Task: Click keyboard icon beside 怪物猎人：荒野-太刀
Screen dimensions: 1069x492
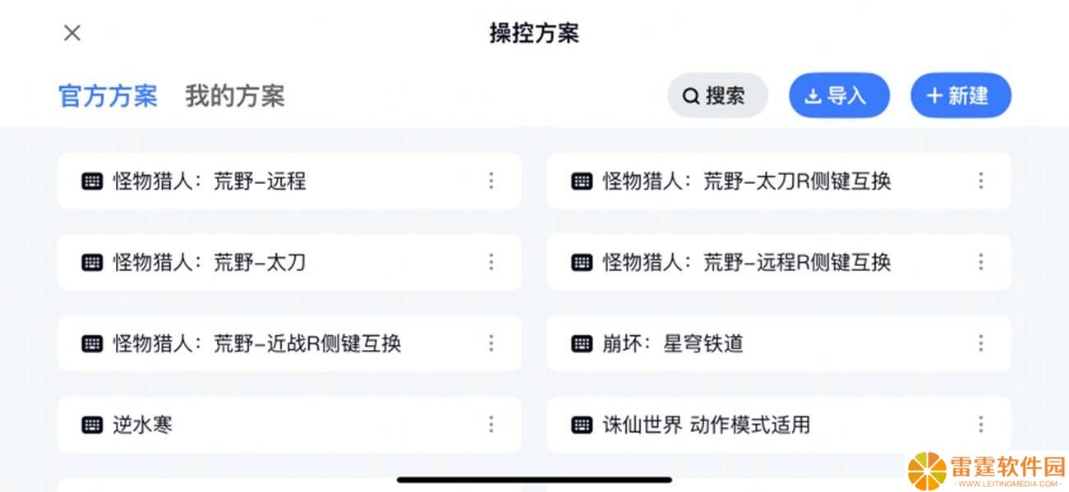Action: coord(92,262)
